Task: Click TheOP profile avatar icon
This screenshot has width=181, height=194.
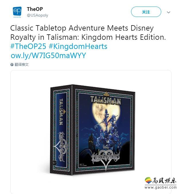Action: (17, 12)
